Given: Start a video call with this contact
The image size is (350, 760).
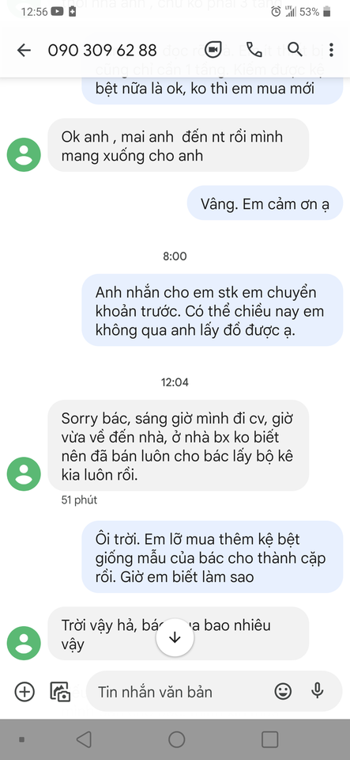Looking at the screenshot, I should click(213, 50).
